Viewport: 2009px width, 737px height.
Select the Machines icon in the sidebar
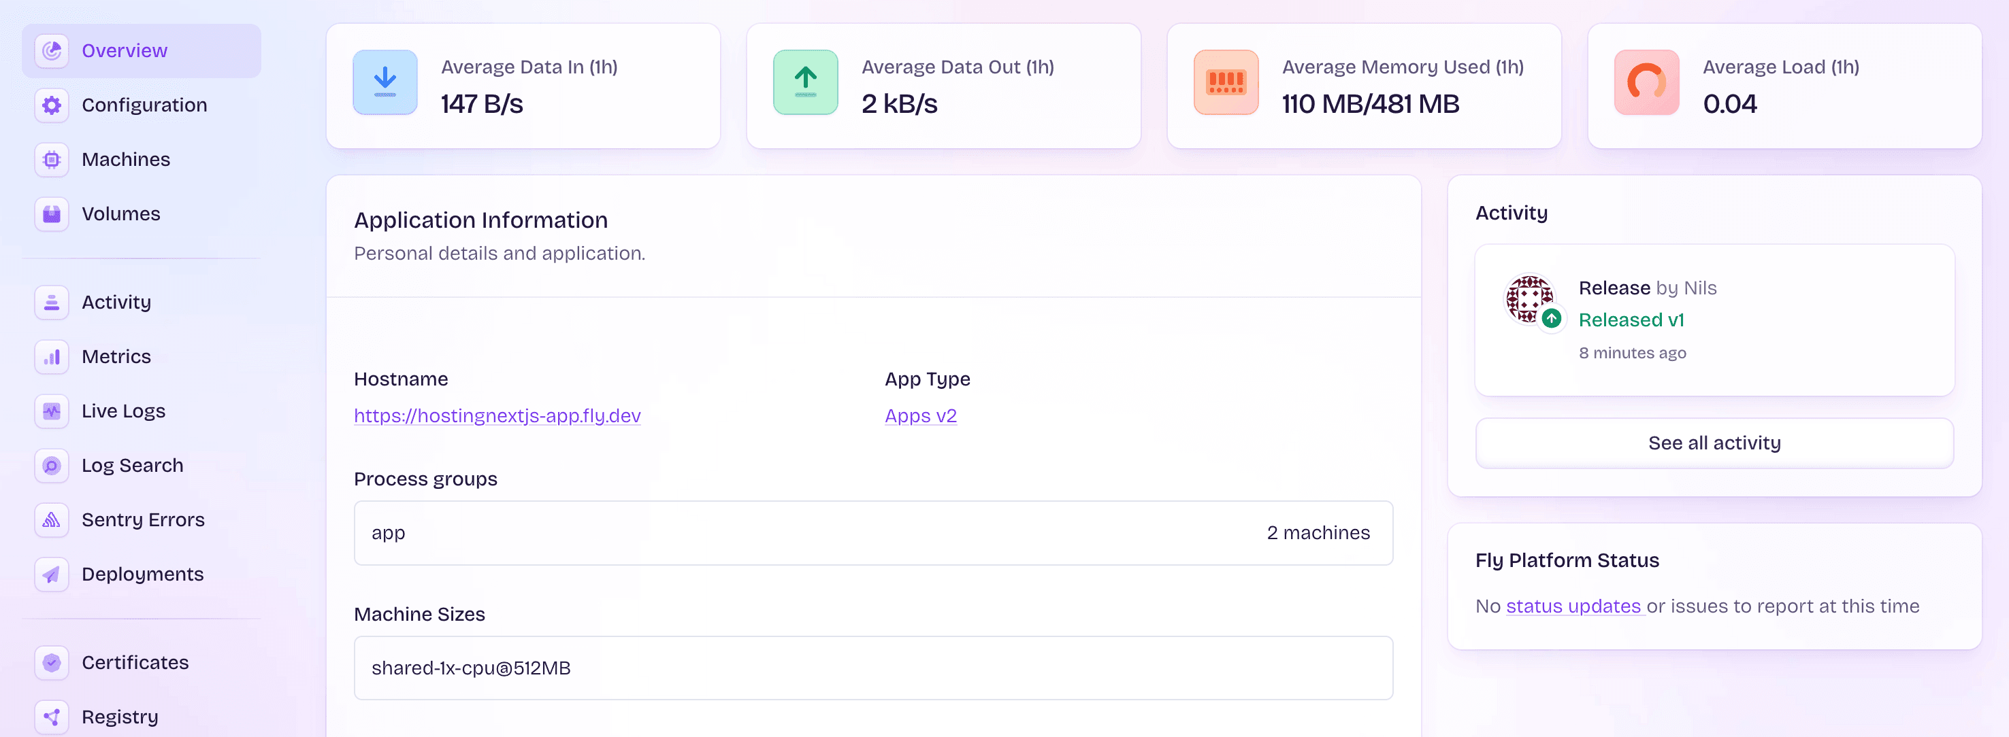50,159
